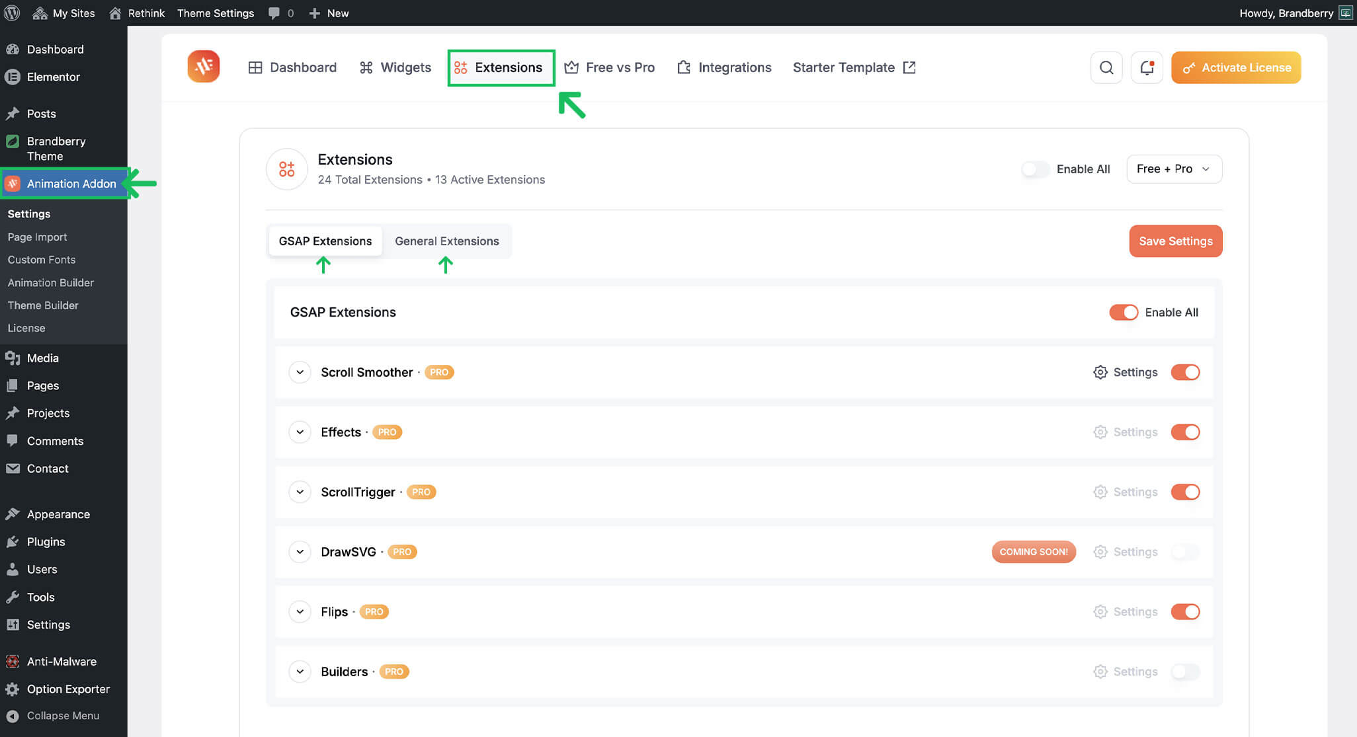Open the notifications bell icon

[1147, 67]
